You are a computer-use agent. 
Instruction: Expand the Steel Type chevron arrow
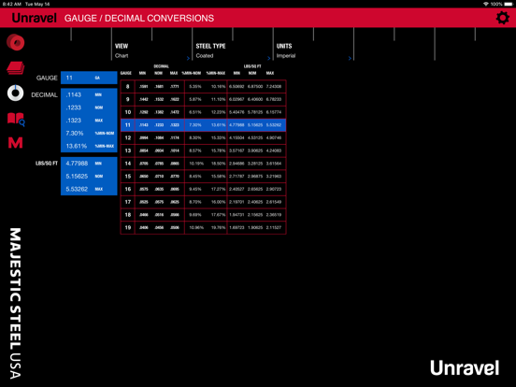tap(269, 58)
